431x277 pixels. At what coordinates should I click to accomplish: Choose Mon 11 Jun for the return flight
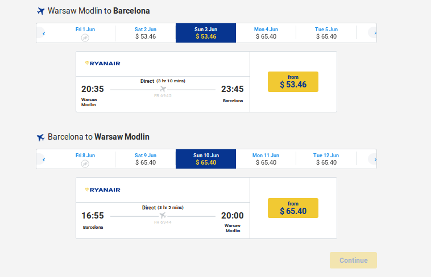pos(266,159)
